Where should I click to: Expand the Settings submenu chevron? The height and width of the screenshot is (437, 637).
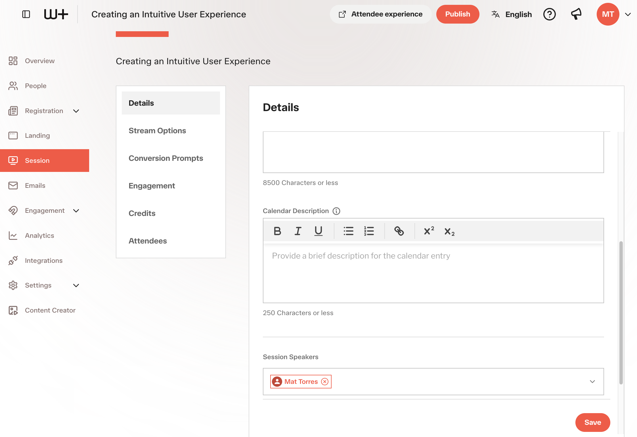76,286
